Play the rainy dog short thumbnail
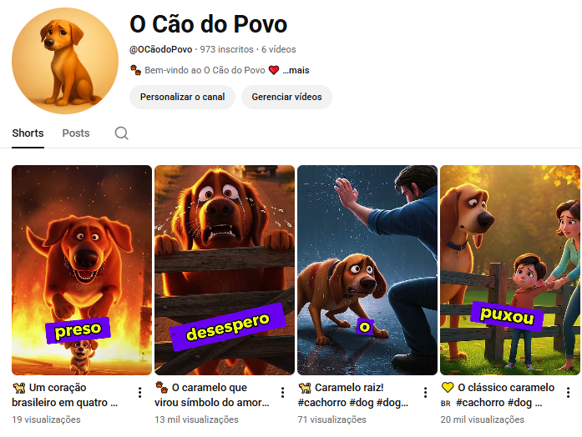582x437 pixels. [x=367, y=270]
